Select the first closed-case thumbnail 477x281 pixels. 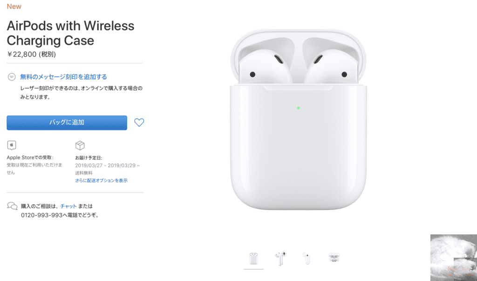(253, 259)
